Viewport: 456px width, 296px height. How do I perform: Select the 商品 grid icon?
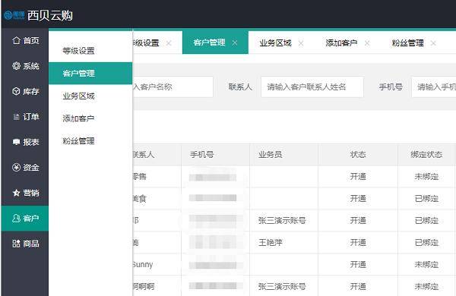click(16, 244)
